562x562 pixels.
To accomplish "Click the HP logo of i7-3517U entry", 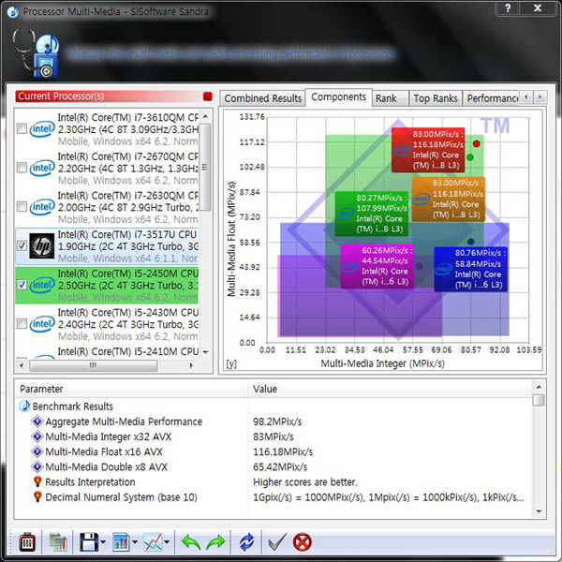I will click(42, 245).
